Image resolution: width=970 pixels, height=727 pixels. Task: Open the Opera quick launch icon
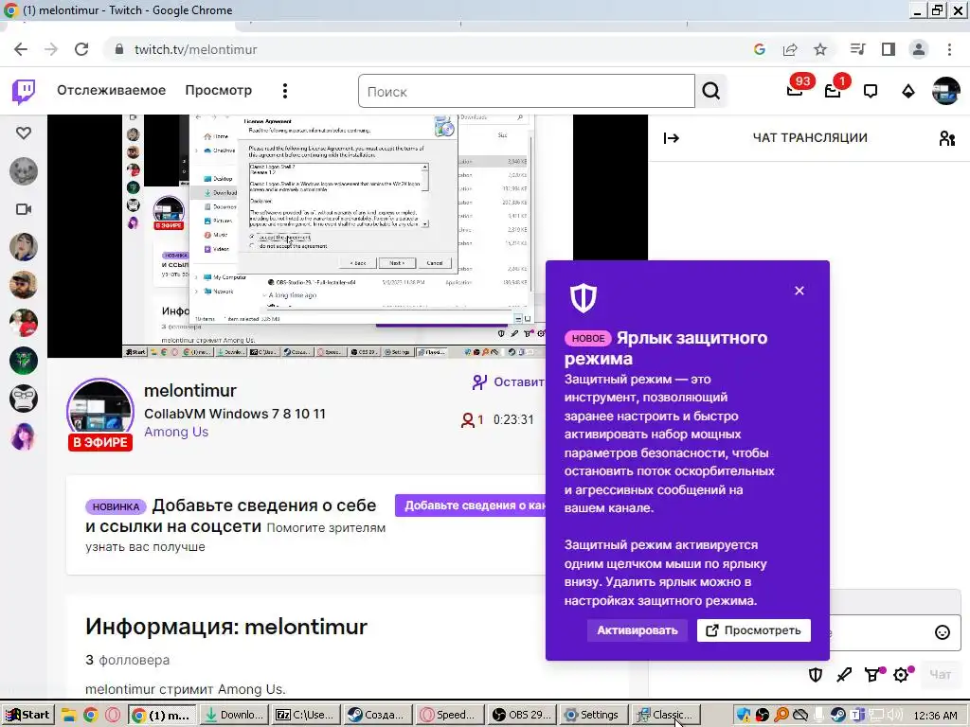point(112,716)
